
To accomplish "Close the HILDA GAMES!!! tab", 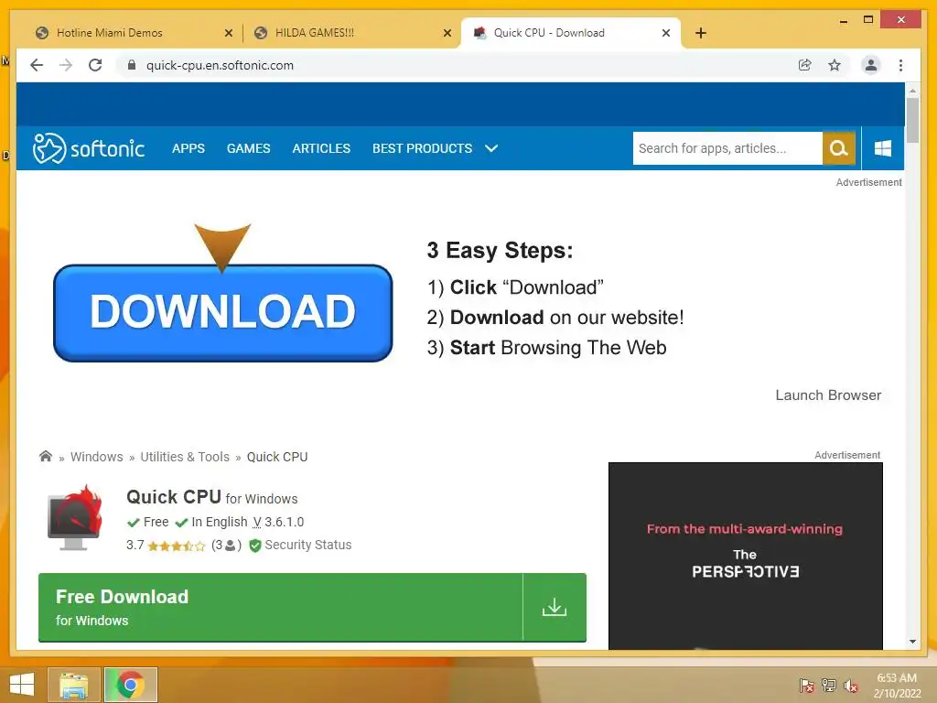I will point(447,33).
